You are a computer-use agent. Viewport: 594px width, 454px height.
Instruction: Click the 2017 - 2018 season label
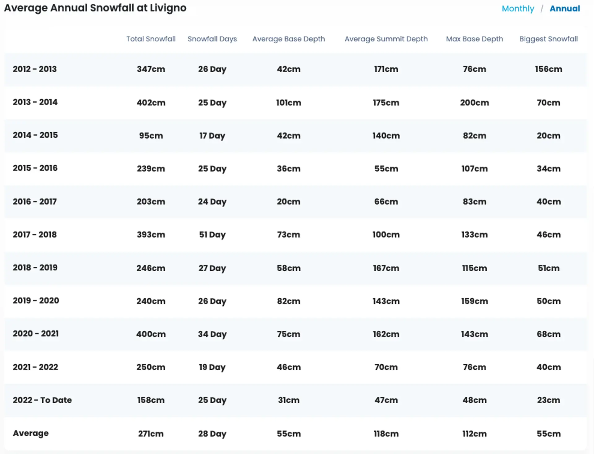(35, 235)
